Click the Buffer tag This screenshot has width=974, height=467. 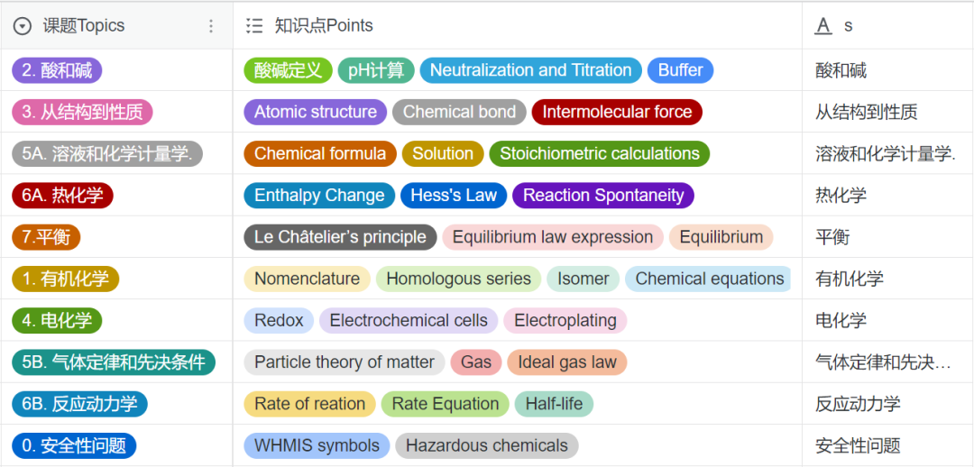tap(680, 70)
